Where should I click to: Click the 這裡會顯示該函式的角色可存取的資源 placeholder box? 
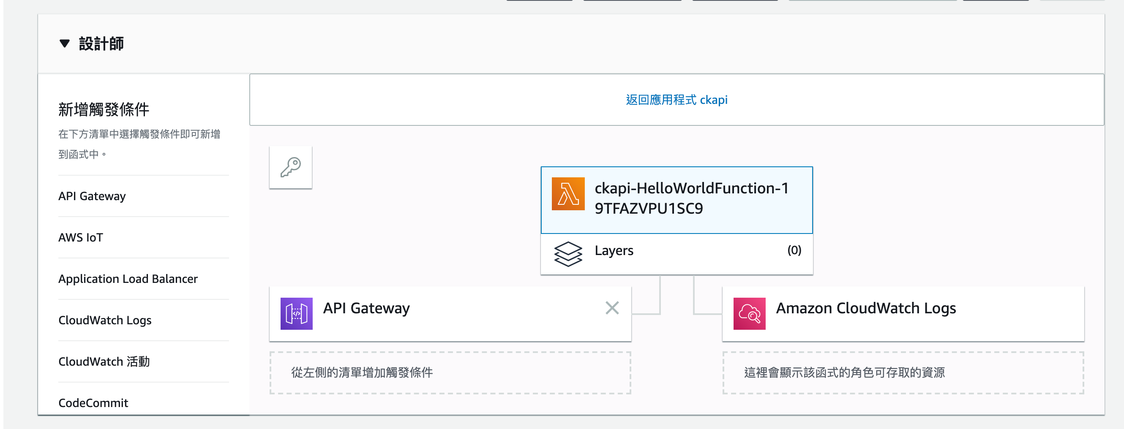click(903, 373)
